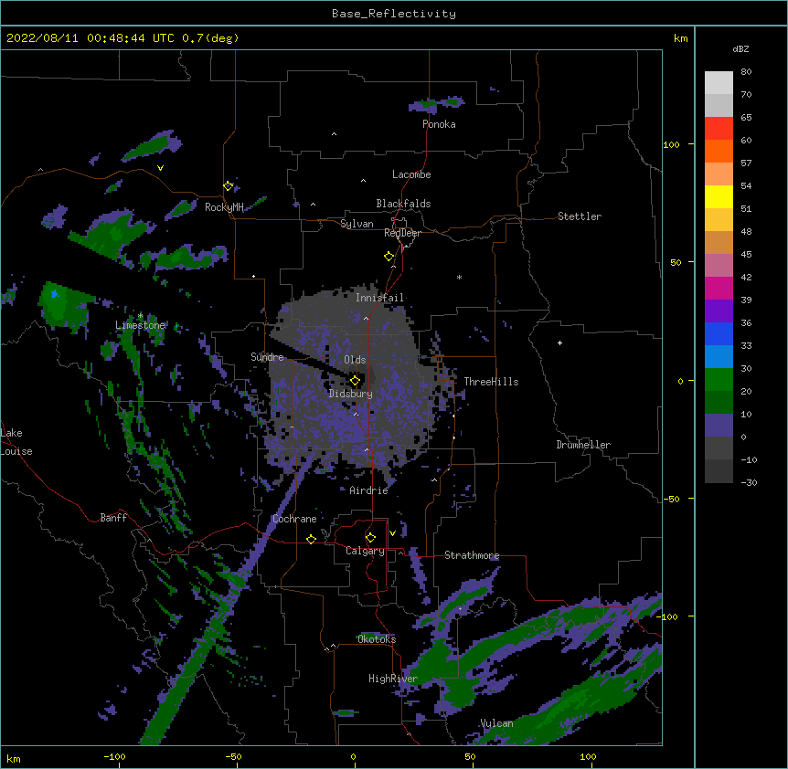Select the light gray 70-80 dBZ legend swatch

pyautogui.click(x=719, y=83)
